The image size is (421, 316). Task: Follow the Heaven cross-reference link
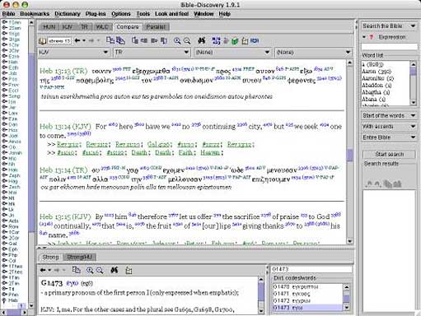coord(210,152)
